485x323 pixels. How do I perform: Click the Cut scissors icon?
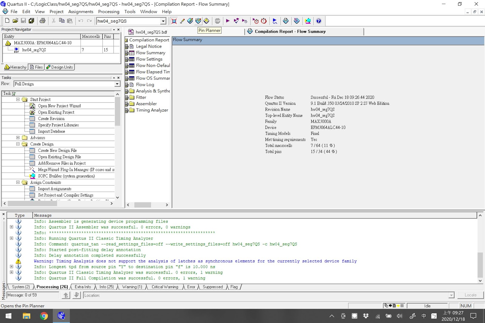(x=54, y=21)
